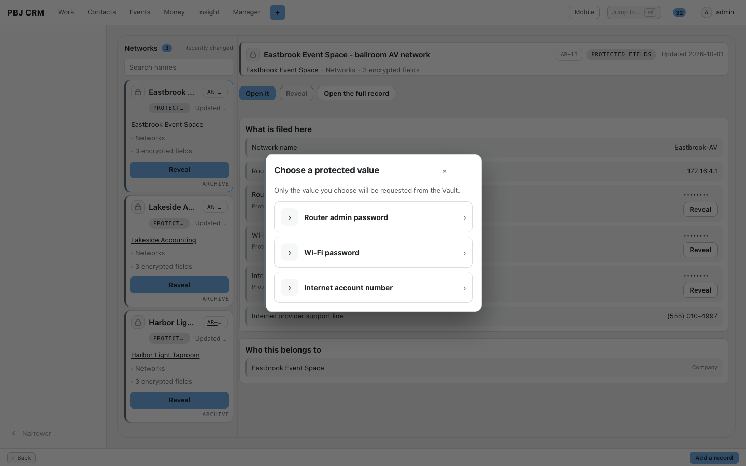The height and width of the screenshot is (466, 746).
Task: Click right arrow on Router admin password row
Action: click(x=464, y=218)
